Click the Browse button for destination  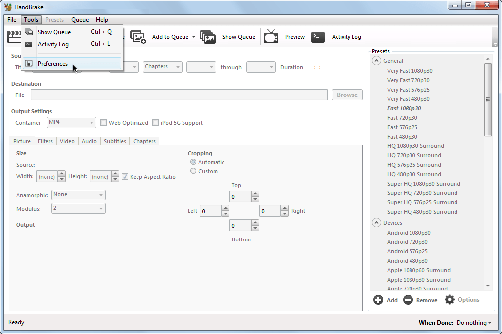point(347,95)
